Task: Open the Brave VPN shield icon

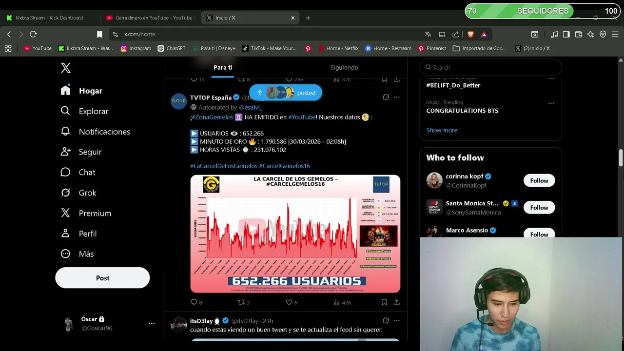Action: 603,34
